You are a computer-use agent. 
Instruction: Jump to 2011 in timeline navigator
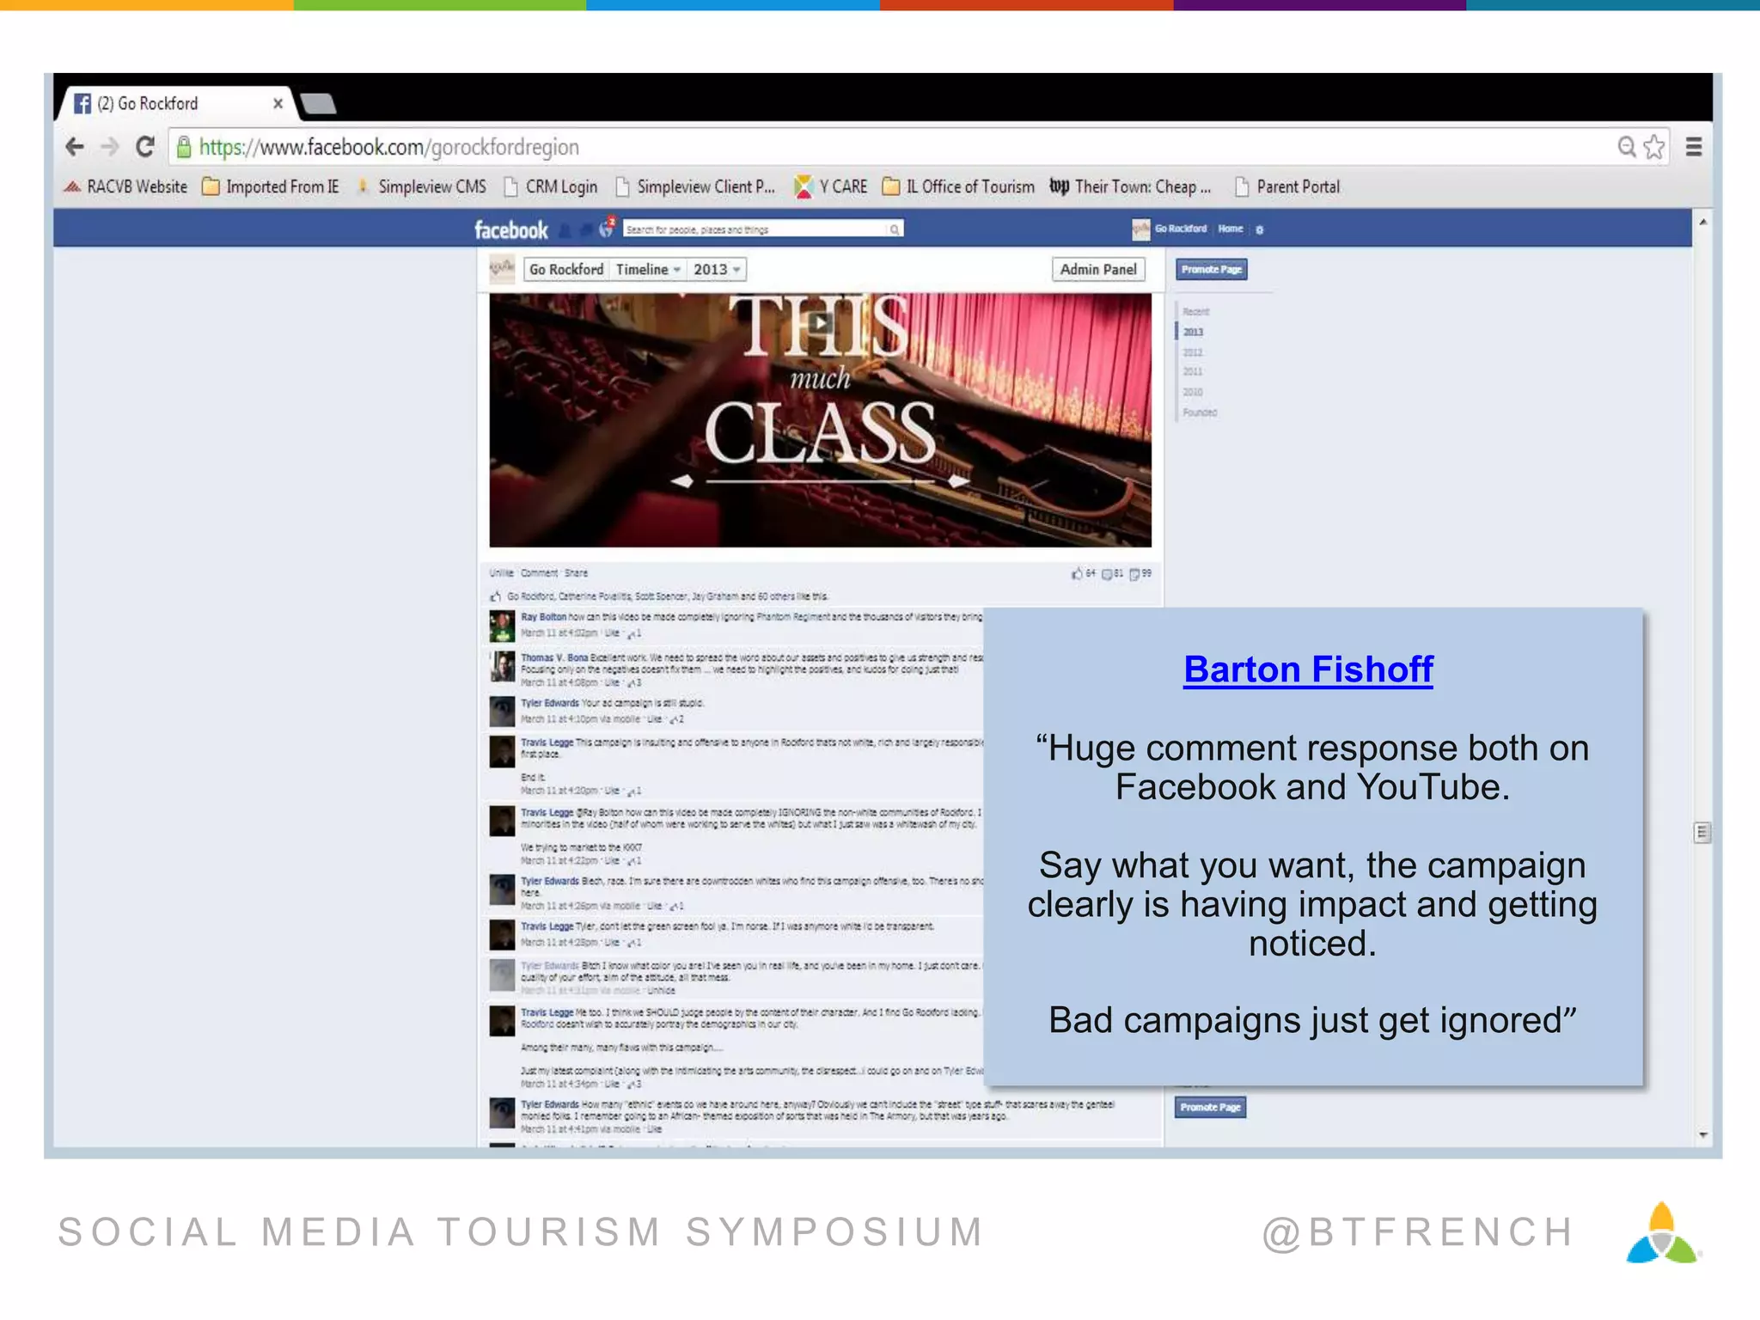click(1193, 371)
